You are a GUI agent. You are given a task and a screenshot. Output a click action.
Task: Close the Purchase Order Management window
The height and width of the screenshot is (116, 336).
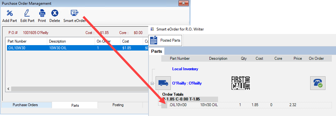pos(183,3)
